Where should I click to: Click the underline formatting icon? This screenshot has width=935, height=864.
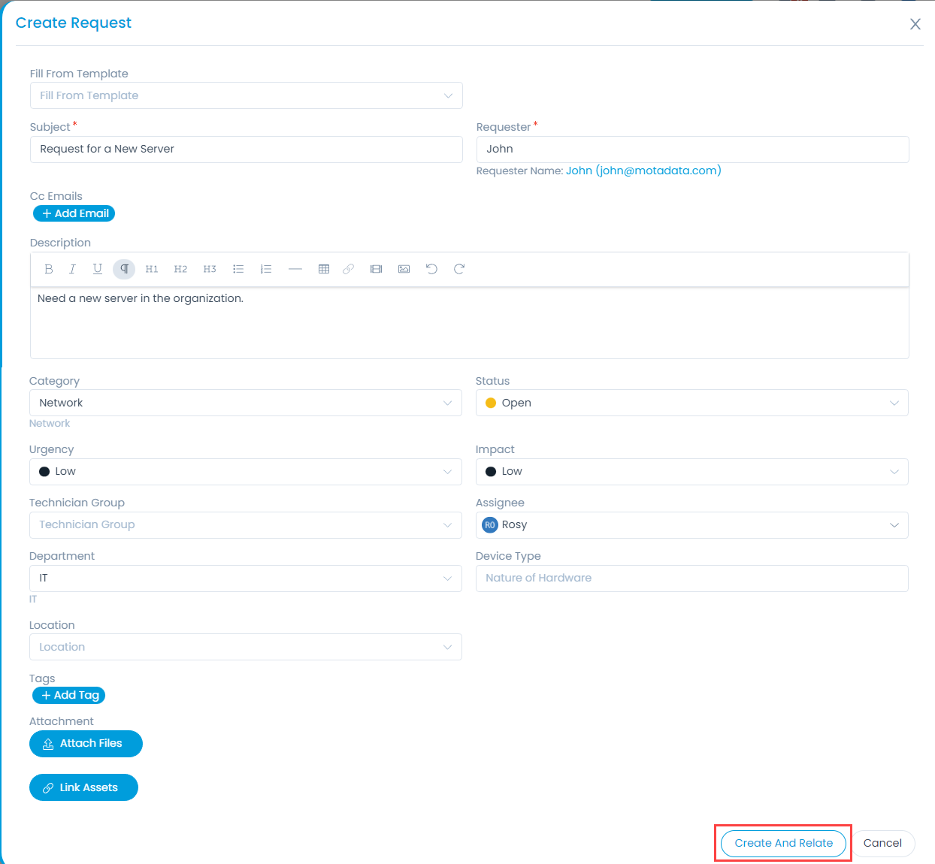tap(97, 269)
